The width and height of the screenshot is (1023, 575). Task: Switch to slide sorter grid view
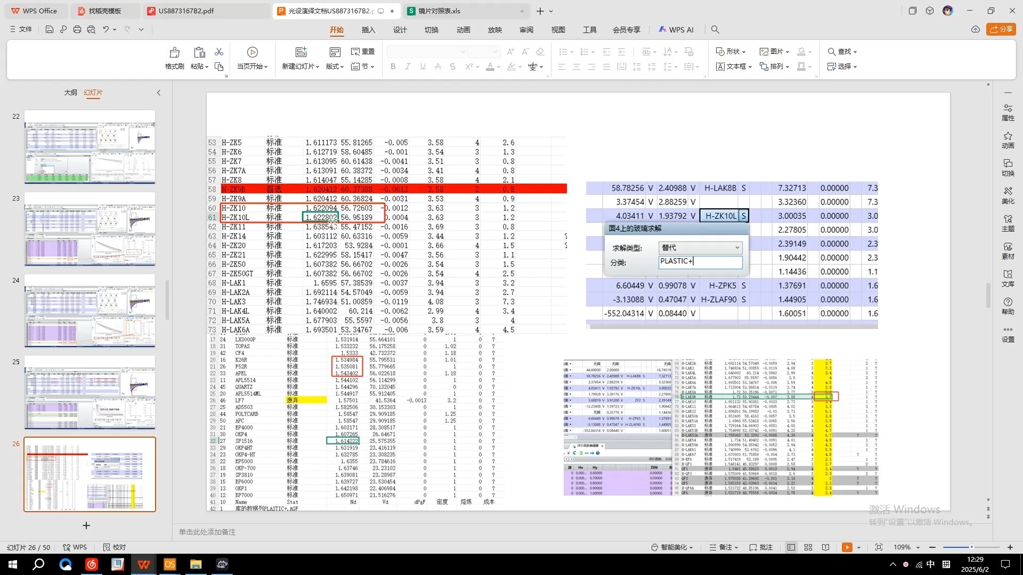(808, 547)
